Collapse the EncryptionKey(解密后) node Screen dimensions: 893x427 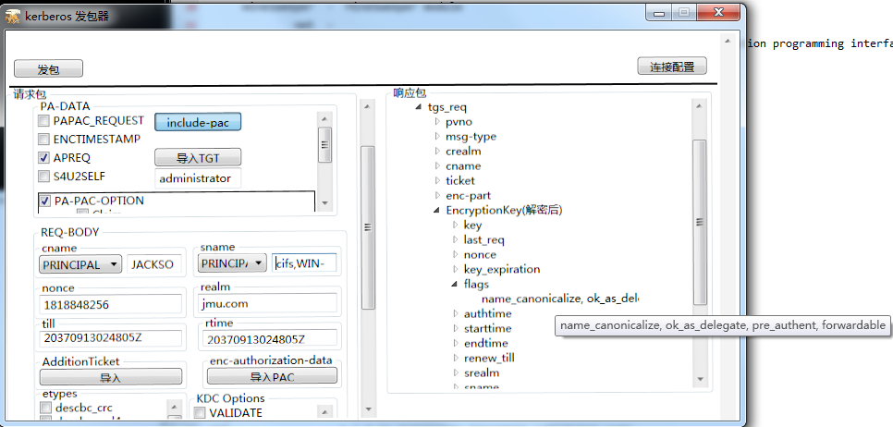coord(437,210)
